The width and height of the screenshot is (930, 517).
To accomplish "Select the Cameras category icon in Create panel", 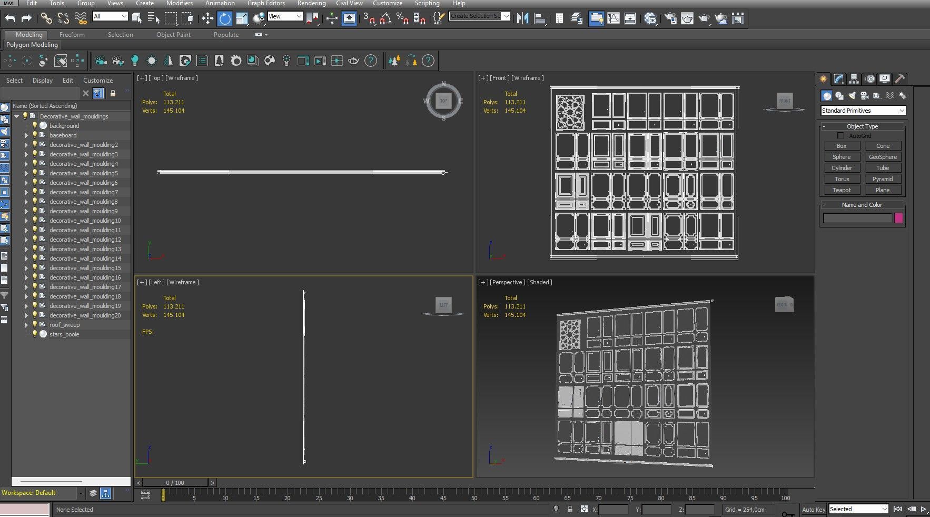I will coord(864,96).
